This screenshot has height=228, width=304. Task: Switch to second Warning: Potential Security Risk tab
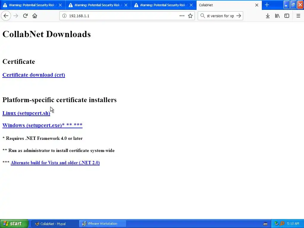click(x=97, y=5)
